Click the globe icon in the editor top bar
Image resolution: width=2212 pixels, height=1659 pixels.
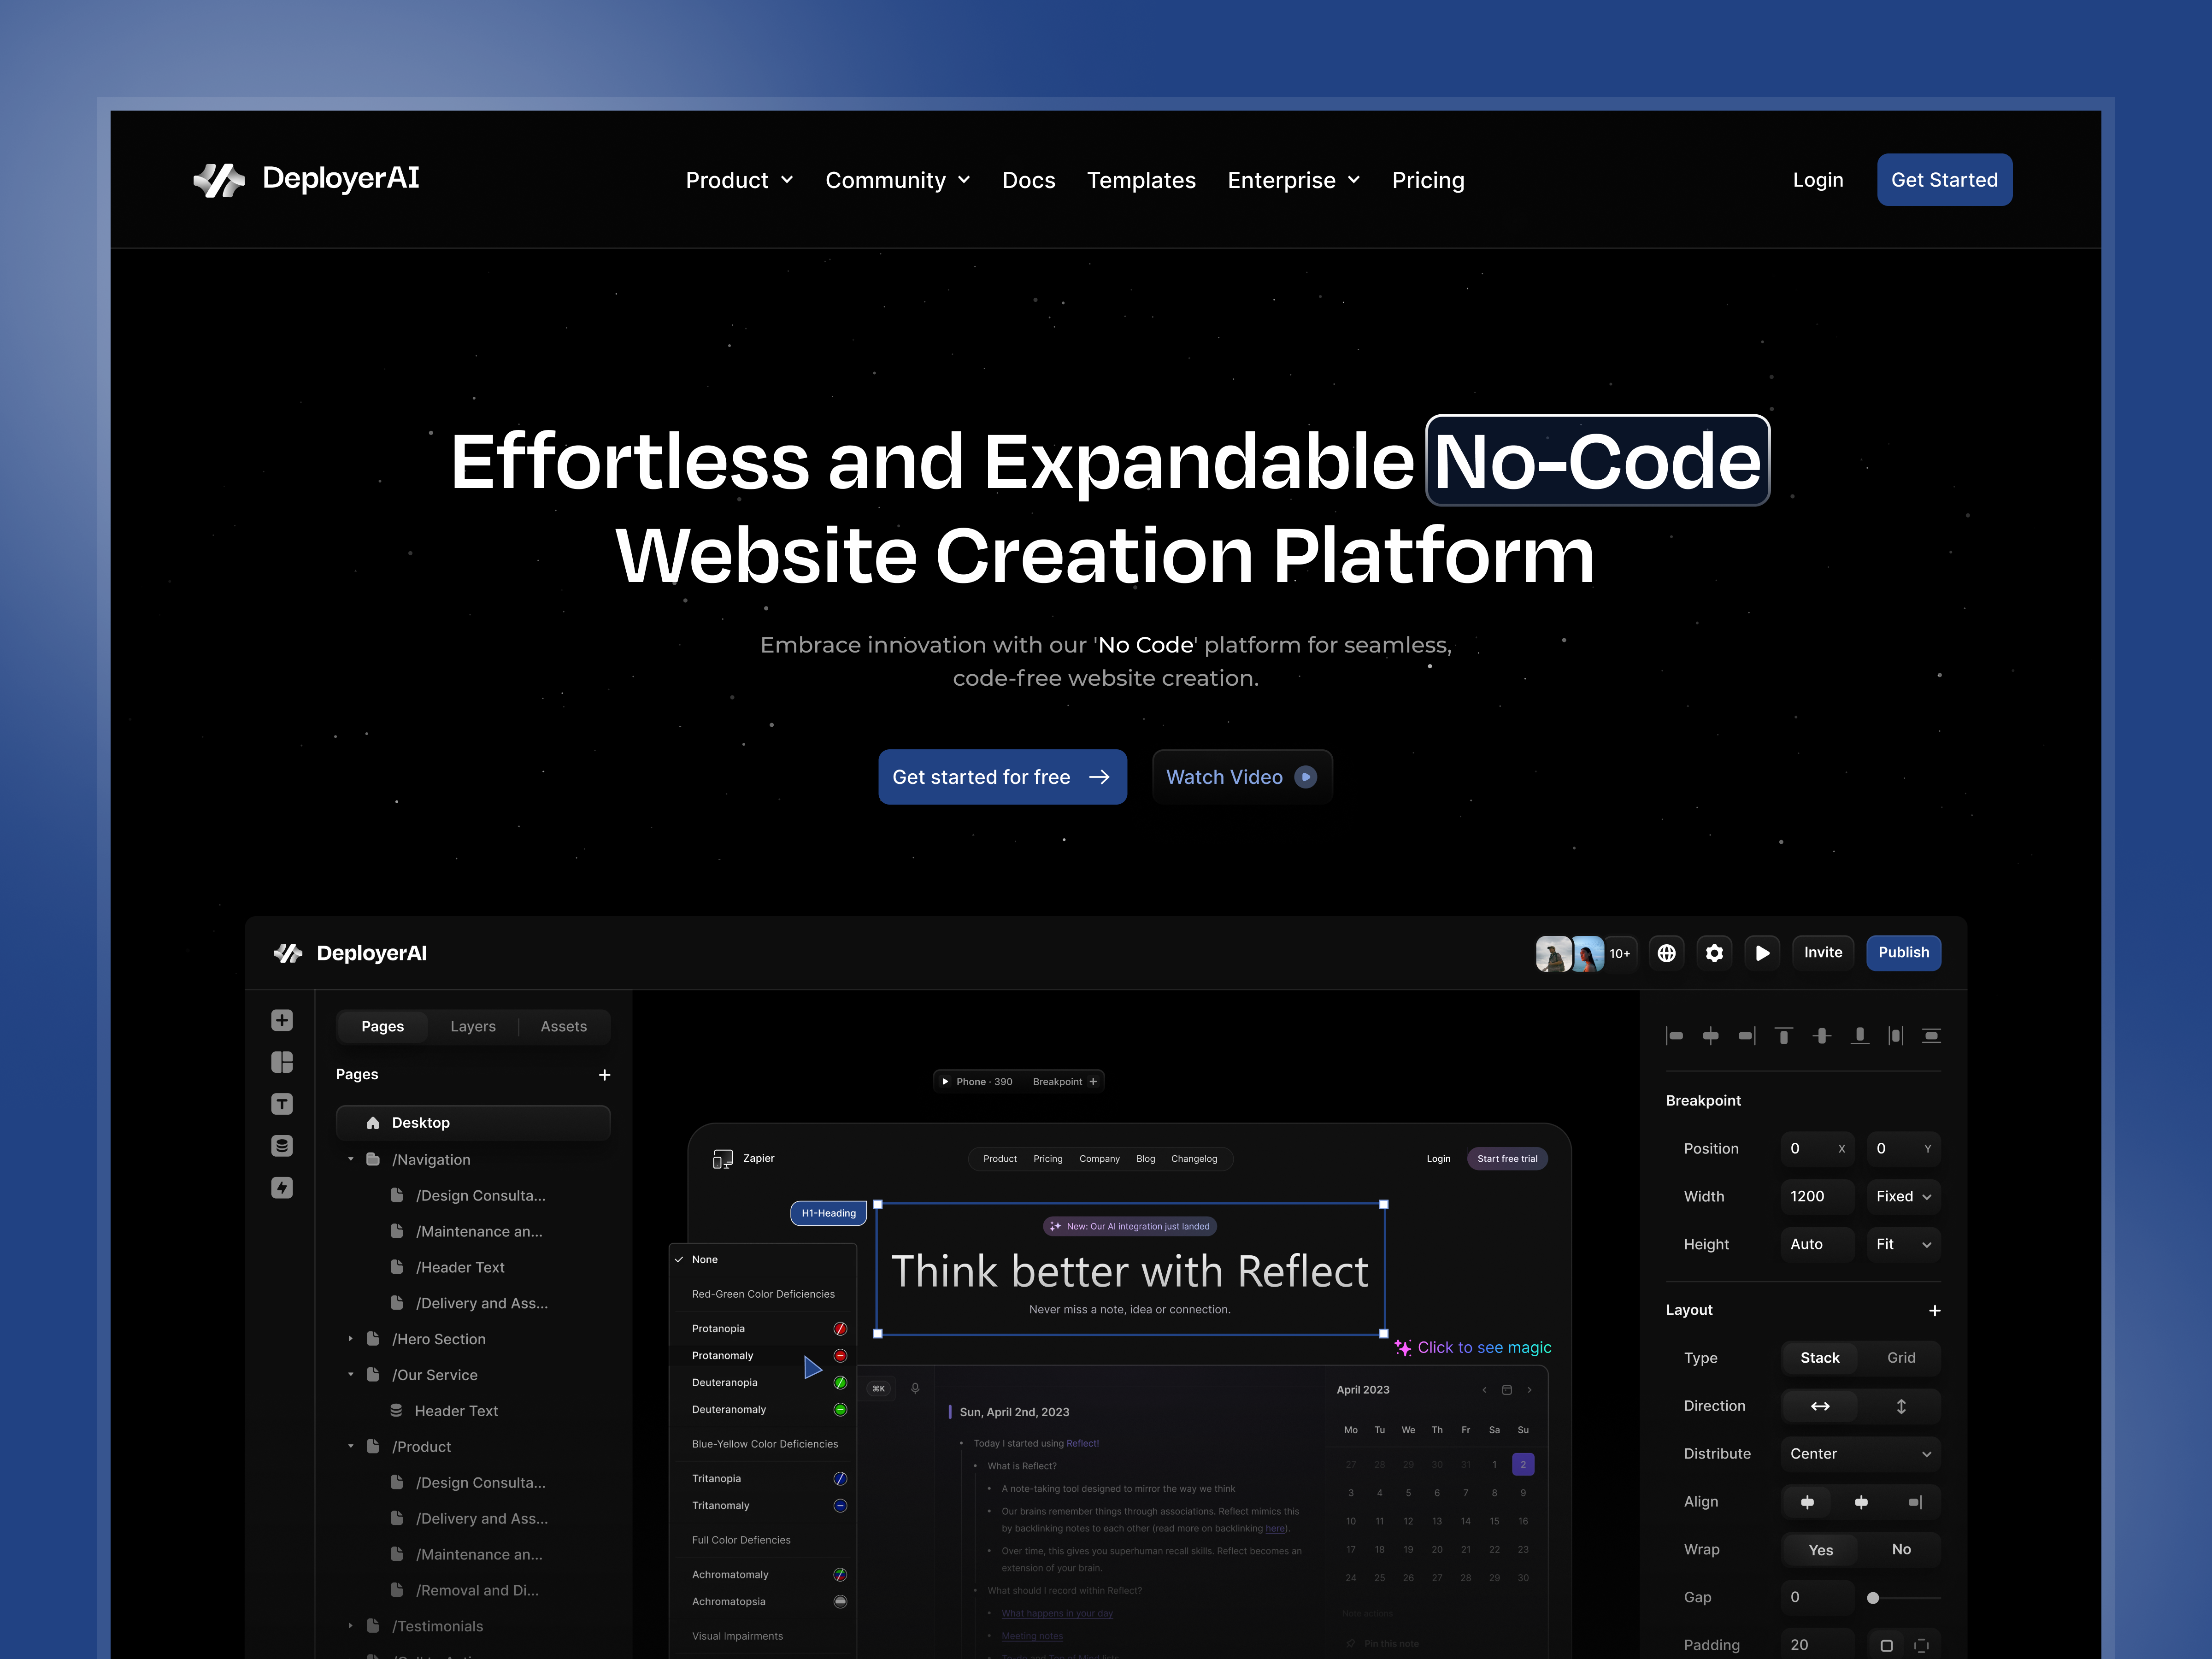pyautogui.click(x=1666, y=953)
